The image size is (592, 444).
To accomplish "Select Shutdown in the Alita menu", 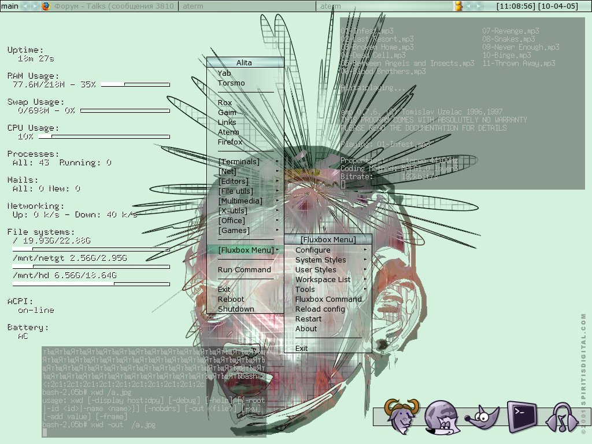I will click(245, 309).
